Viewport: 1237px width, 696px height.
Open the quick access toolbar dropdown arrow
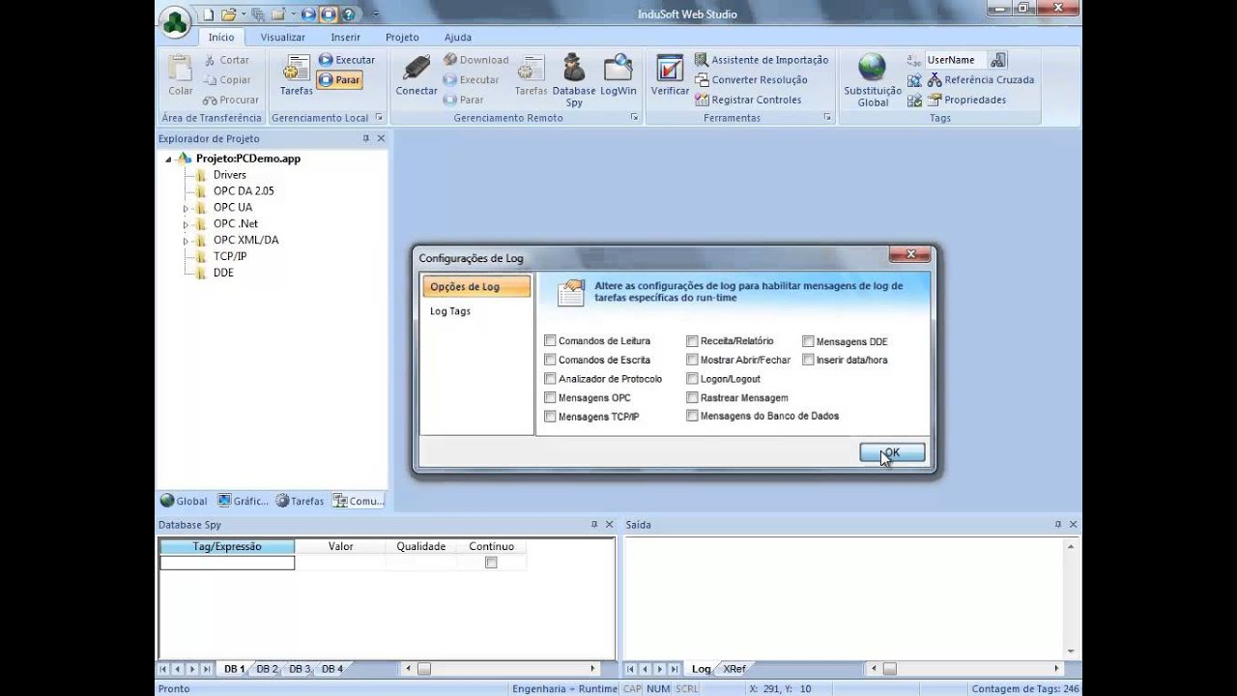[376, 14]
